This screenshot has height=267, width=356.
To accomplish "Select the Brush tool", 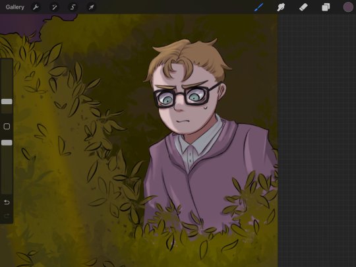I will 259,7.
